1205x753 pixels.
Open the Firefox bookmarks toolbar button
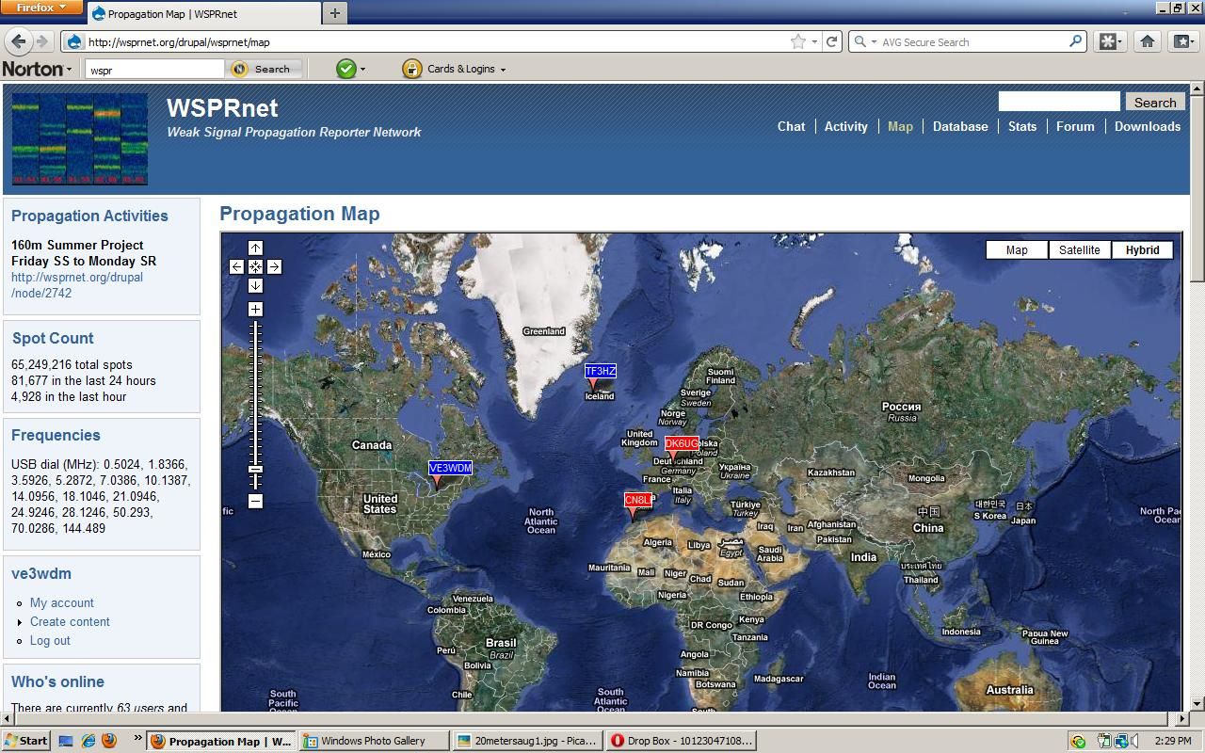click(x=1182, y=41)
